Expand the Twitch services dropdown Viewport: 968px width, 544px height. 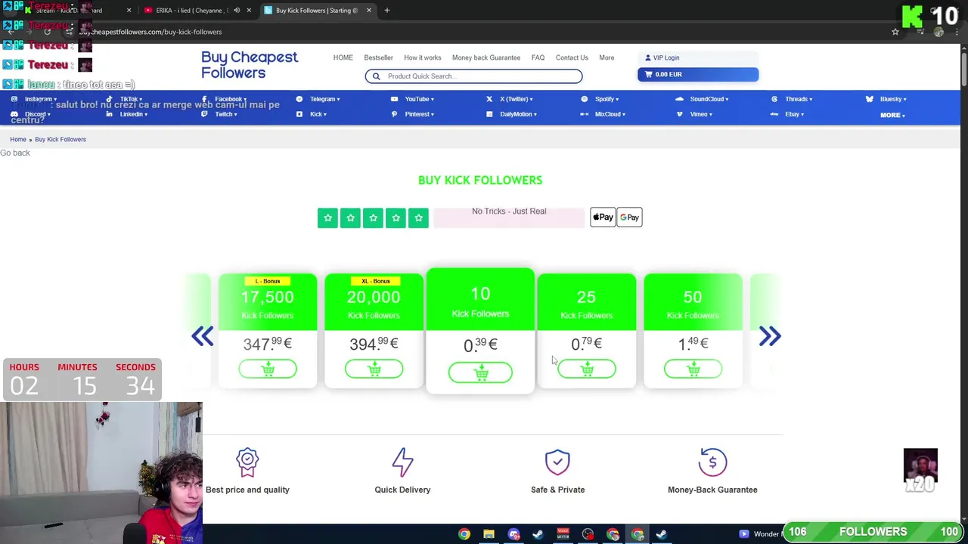pyautogui.click(x=226, y=114)
